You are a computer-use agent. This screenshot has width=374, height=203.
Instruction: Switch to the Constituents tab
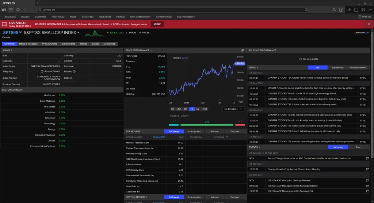point(68,44)
